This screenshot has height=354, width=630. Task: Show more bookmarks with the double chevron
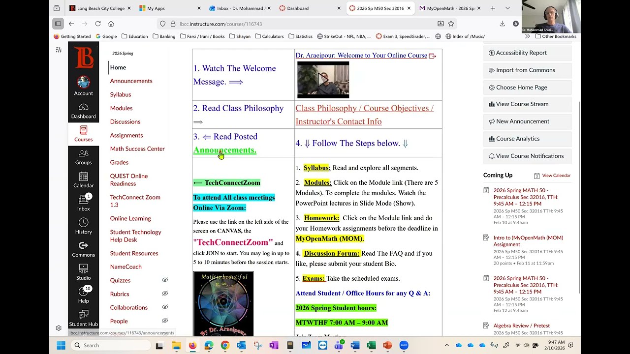tap(527, 36)
